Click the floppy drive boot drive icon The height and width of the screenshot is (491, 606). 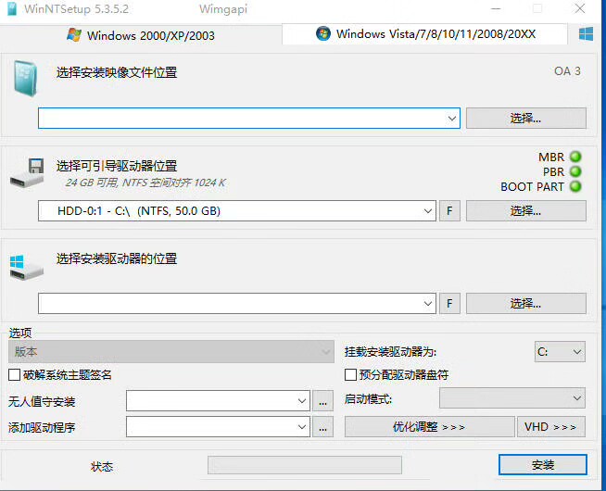pos(27,172)
